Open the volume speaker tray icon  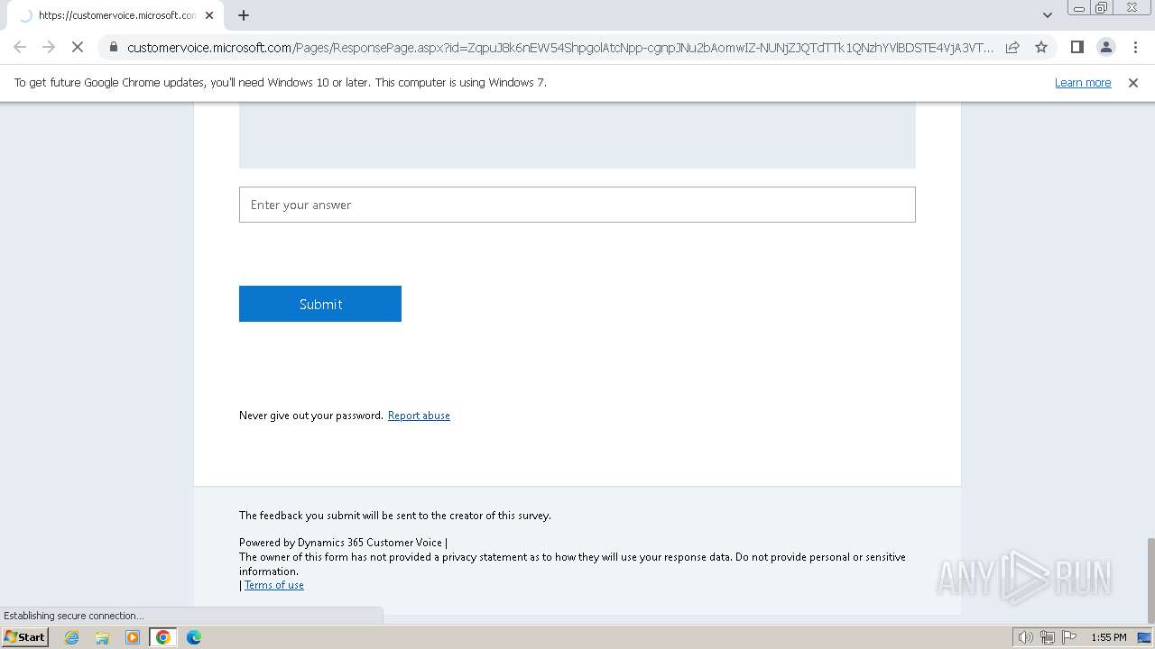coord(1025,637)
